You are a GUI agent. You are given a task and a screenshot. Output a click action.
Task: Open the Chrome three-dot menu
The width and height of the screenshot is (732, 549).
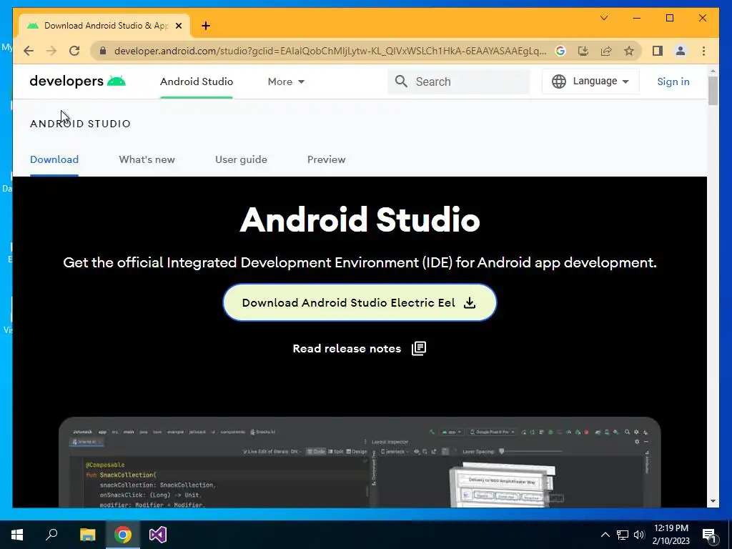703,51
